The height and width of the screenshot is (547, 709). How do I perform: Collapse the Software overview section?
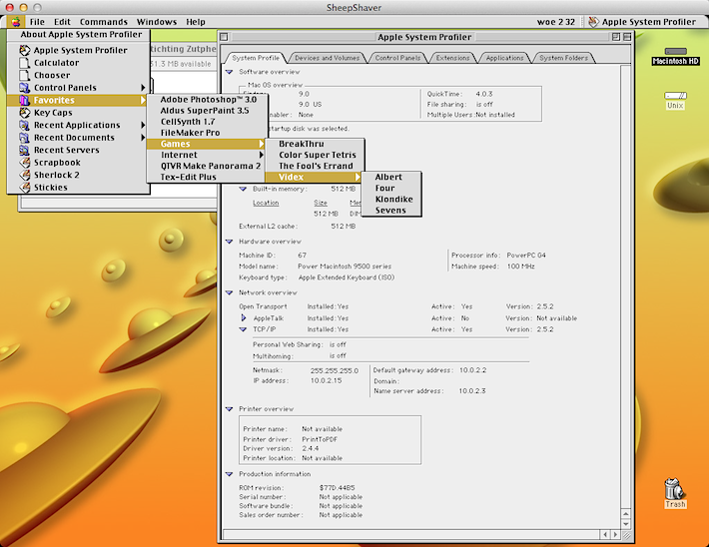coord(230,72)
